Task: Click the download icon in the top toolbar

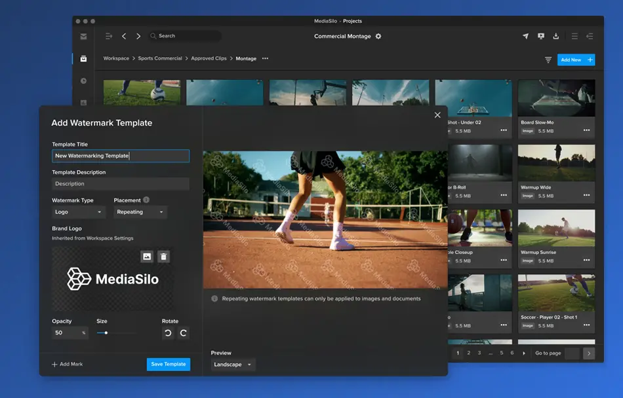Action: point(554,36)
